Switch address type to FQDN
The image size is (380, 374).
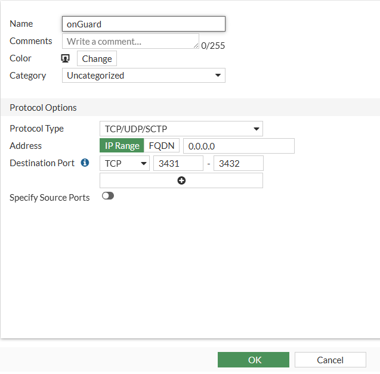coord(162,146)
